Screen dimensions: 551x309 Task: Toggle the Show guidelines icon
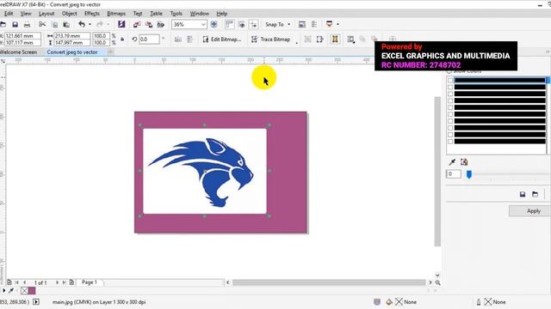[x=253, y=24]
